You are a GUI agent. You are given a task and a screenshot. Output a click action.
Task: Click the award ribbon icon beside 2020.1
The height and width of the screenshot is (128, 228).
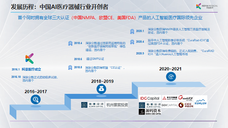tap(132, 31)
